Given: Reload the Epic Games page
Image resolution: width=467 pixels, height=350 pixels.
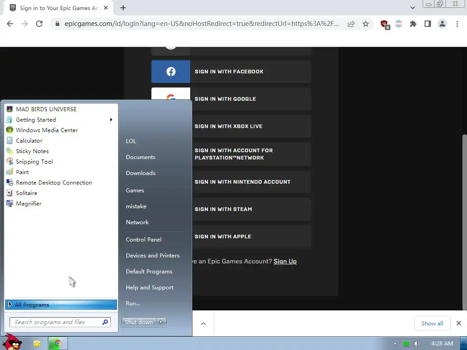Looking at the screenshot, I should [x=39, y=24].
